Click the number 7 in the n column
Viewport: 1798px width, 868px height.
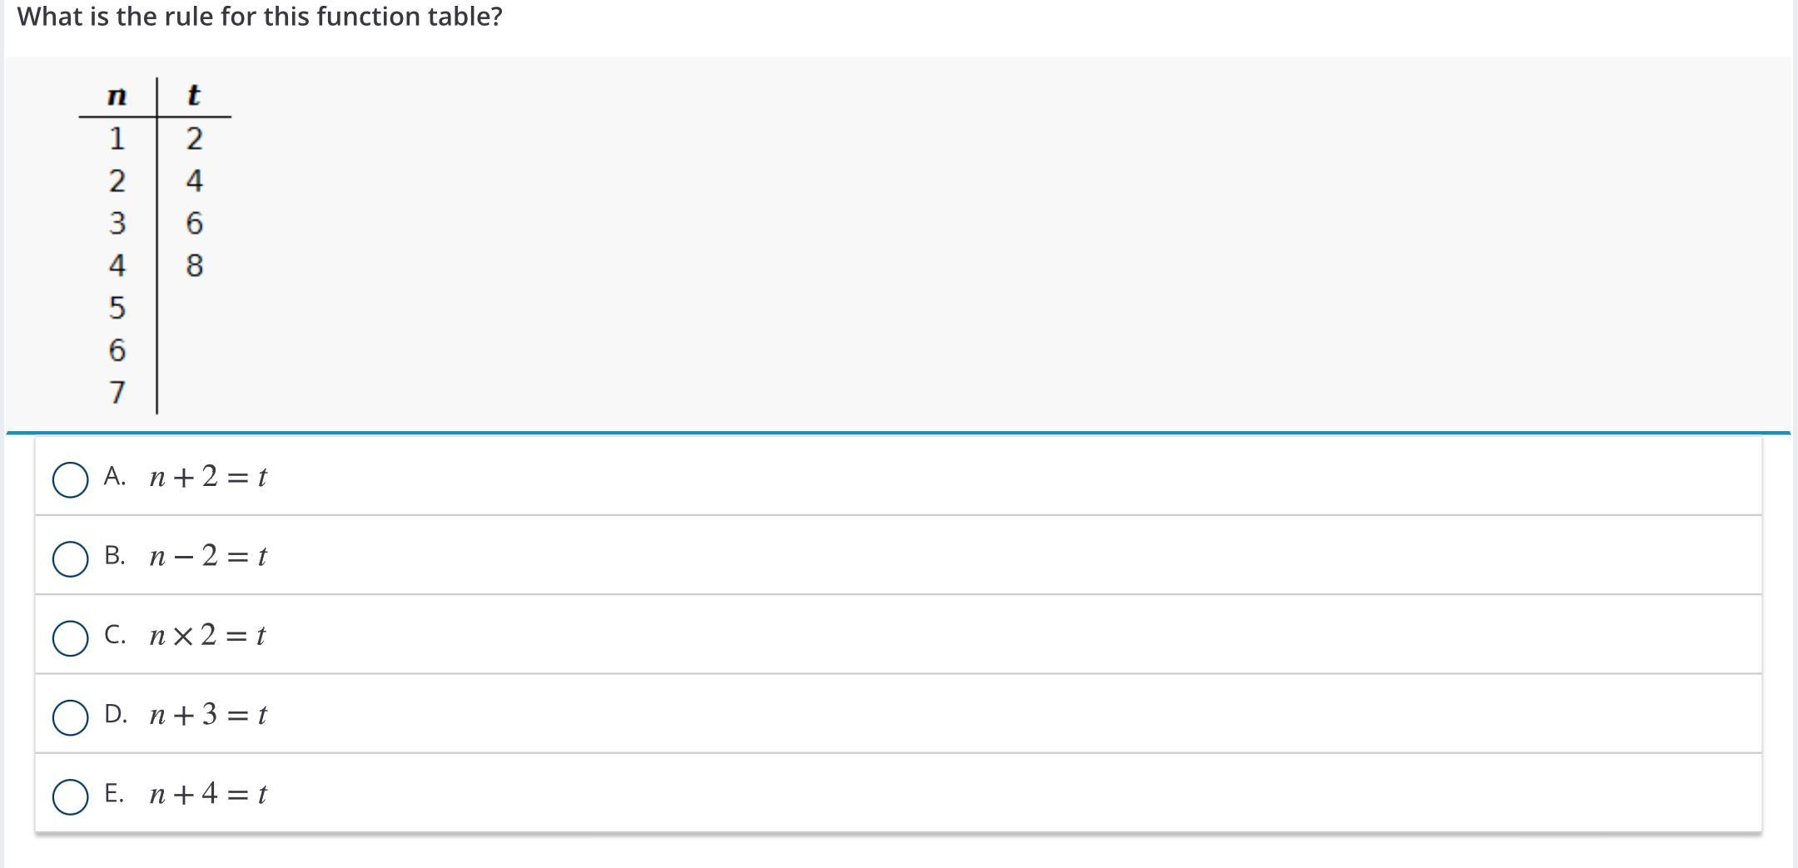[x=117, y=392]
